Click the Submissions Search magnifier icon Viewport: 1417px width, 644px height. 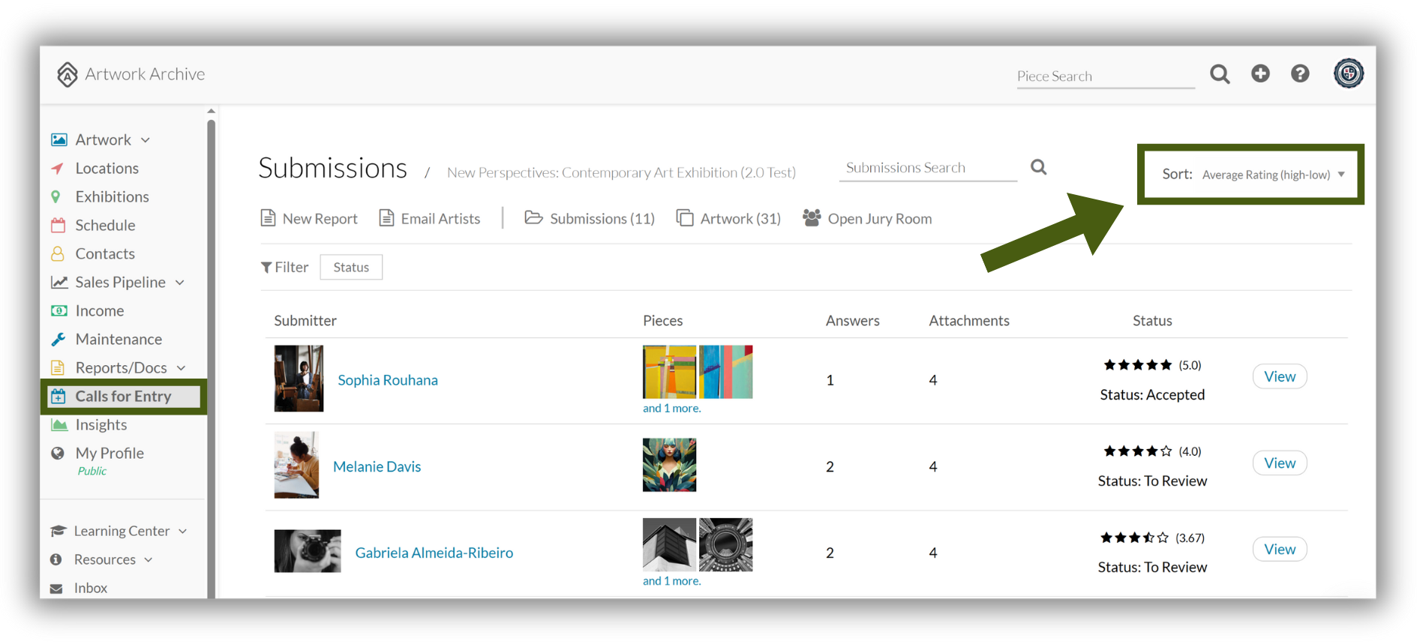(x=1038, y=167)
